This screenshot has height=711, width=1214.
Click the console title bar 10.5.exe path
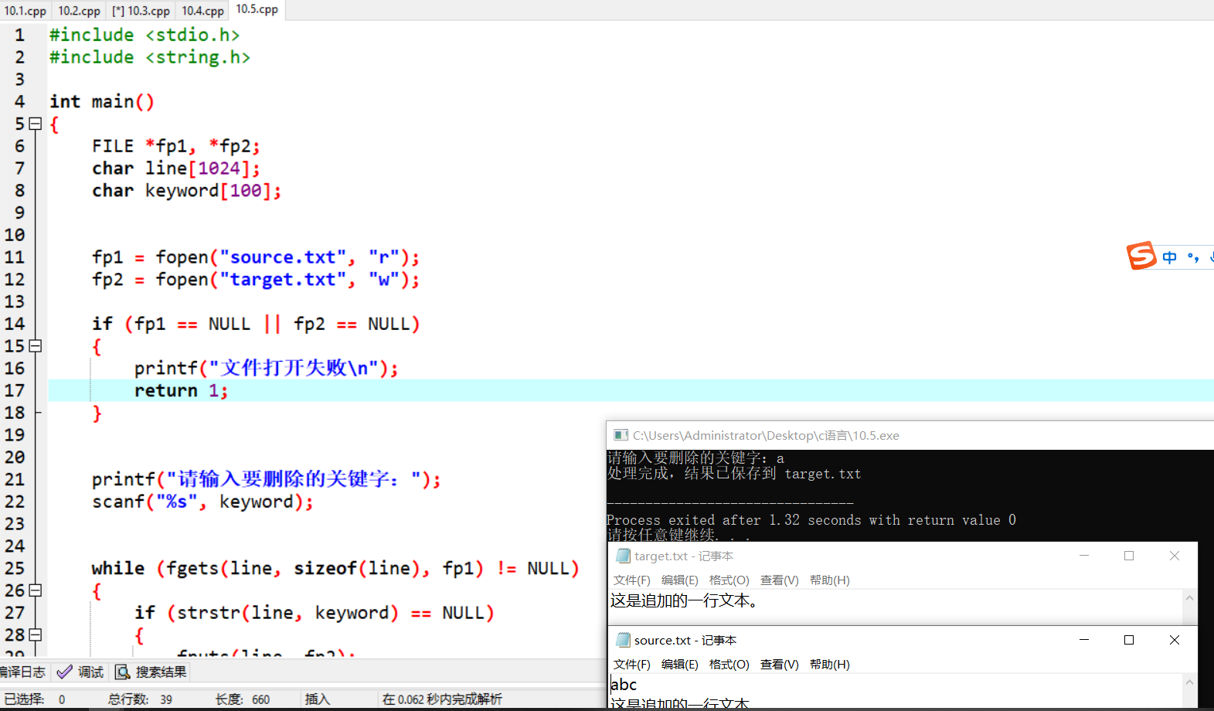[x=766, y=435]
